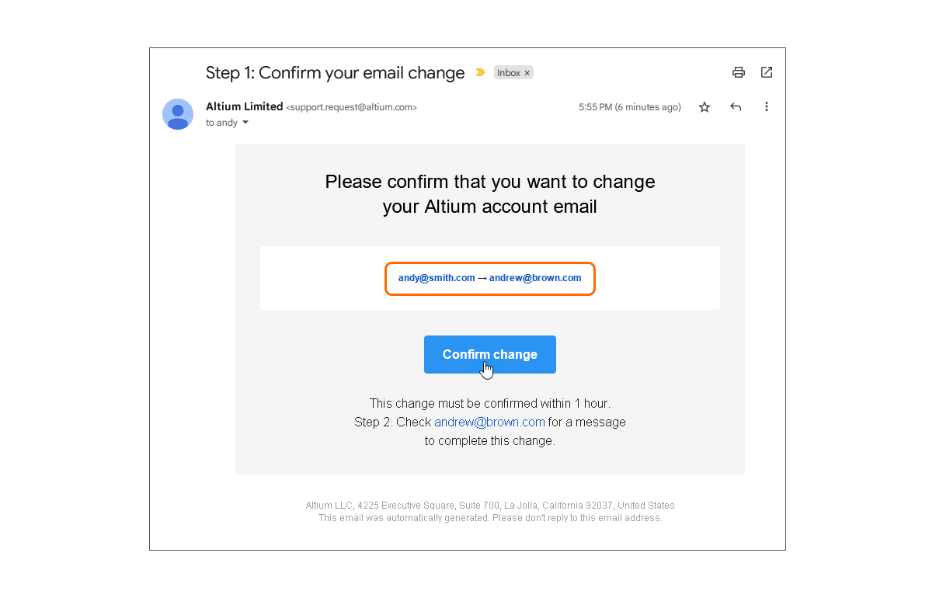Screen dimensions: 936x598
Task: Click the Inbox label tag
Action: click(509, 73)
